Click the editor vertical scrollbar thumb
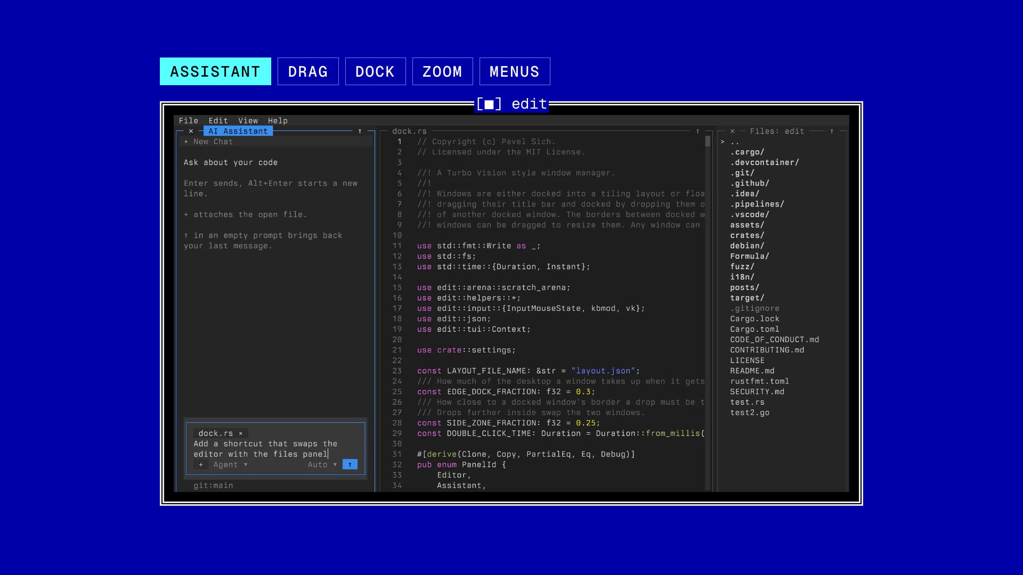 708,142
